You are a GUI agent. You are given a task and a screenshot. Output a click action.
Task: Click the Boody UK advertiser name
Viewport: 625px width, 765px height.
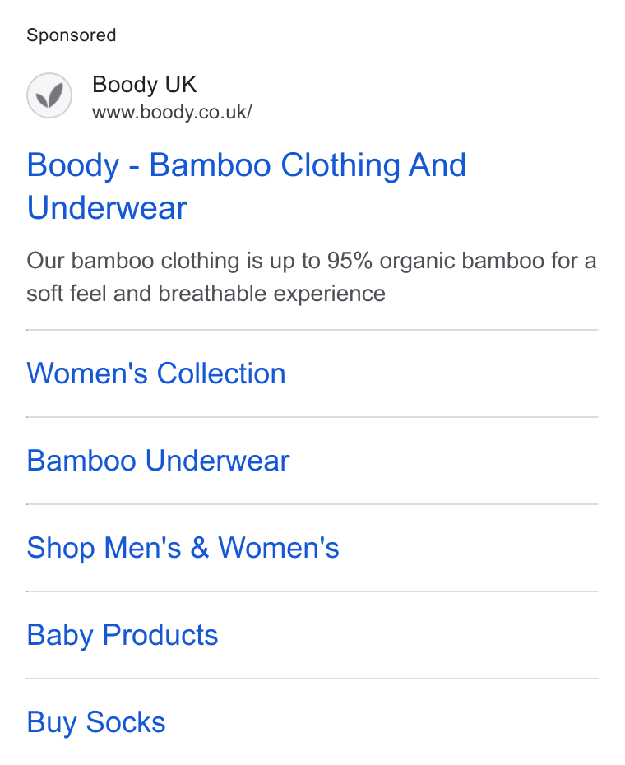click(145, 85)
